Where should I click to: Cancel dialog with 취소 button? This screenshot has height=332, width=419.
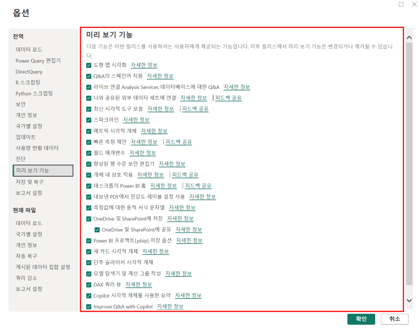point(394,319)
